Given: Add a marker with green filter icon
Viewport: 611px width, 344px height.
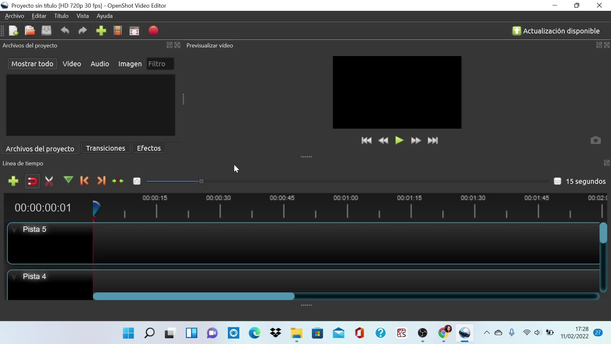Looking at the screenshot, I should pyautogui.click(x=68, y=181).
